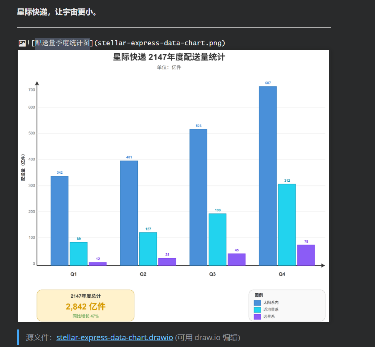375x347 pixels.
Task: Click the Q2 blue bar labeled 401
Action: 129,213
